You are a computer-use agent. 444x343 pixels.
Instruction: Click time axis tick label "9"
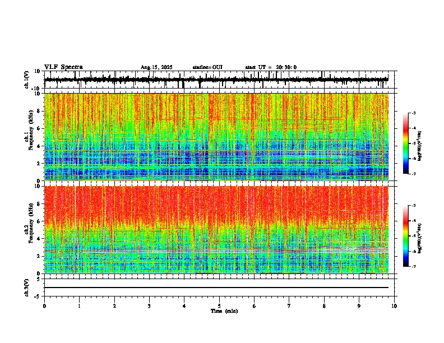click(x=359, y=306)
